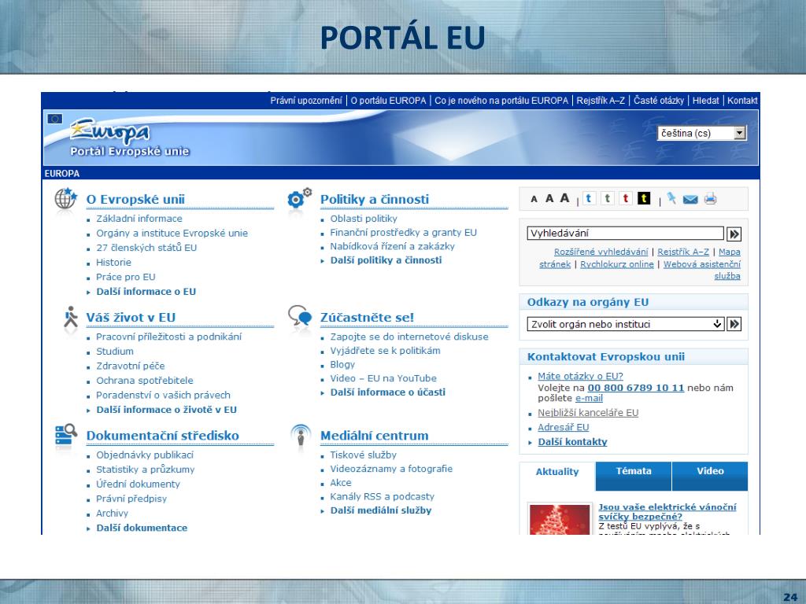Click the pushpin bookmark icon

(x=671, y=198)
